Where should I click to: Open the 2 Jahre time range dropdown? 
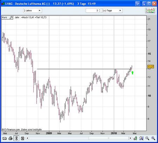(x=33, y=11)
